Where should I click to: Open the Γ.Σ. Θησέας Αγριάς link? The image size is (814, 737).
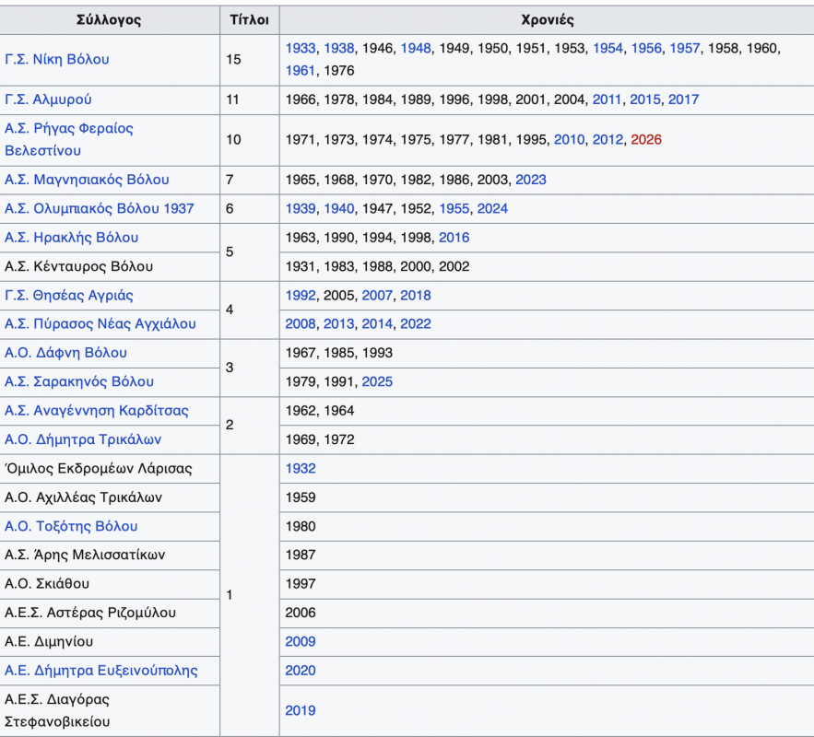pos(69,296)
